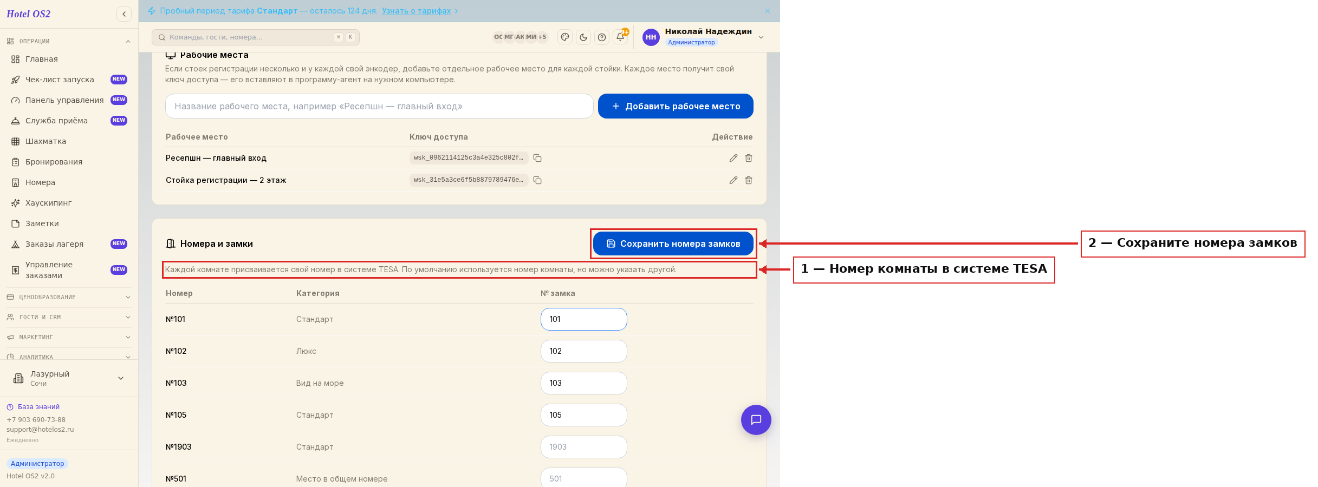
Task: Expand the МАРКЕТИНГ sidebar section
Action: click(69, 337)
